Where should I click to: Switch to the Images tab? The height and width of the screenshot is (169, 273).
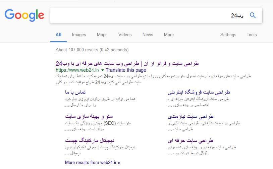click(x=79, y=35)
